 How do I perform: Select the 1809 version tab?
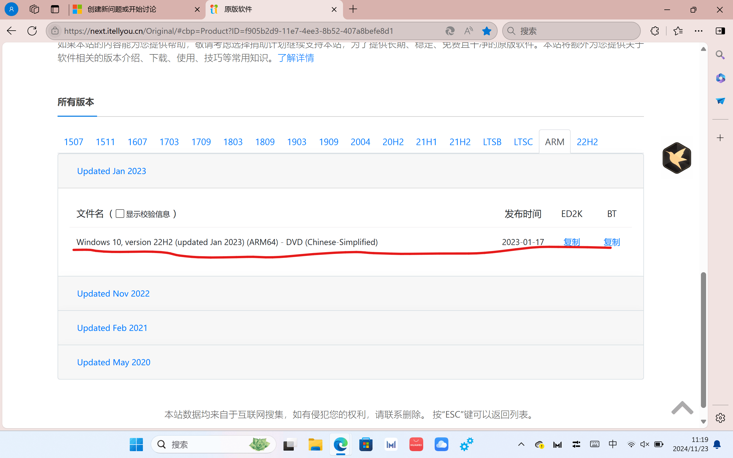[x=265, y=142]
